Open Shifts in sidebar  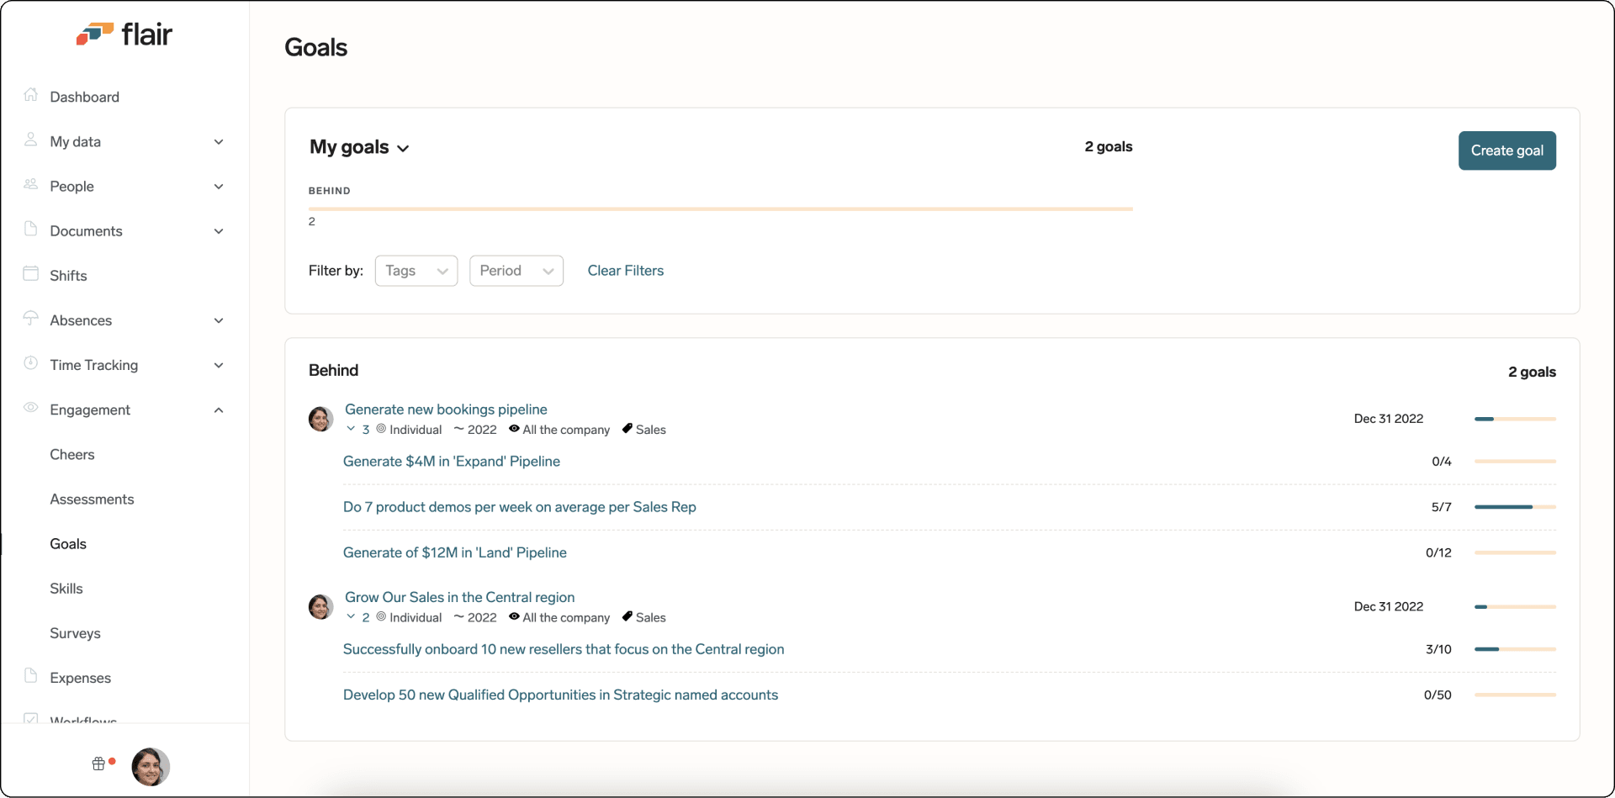pos(68,276)
